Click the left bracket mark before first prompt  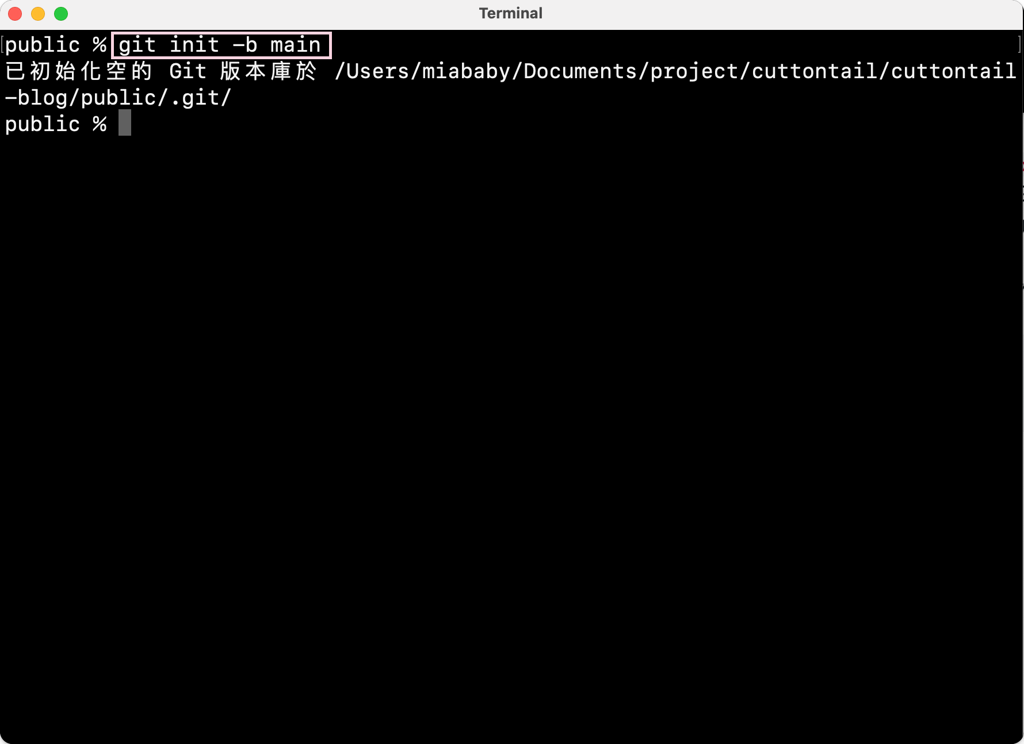click(3, 45)
